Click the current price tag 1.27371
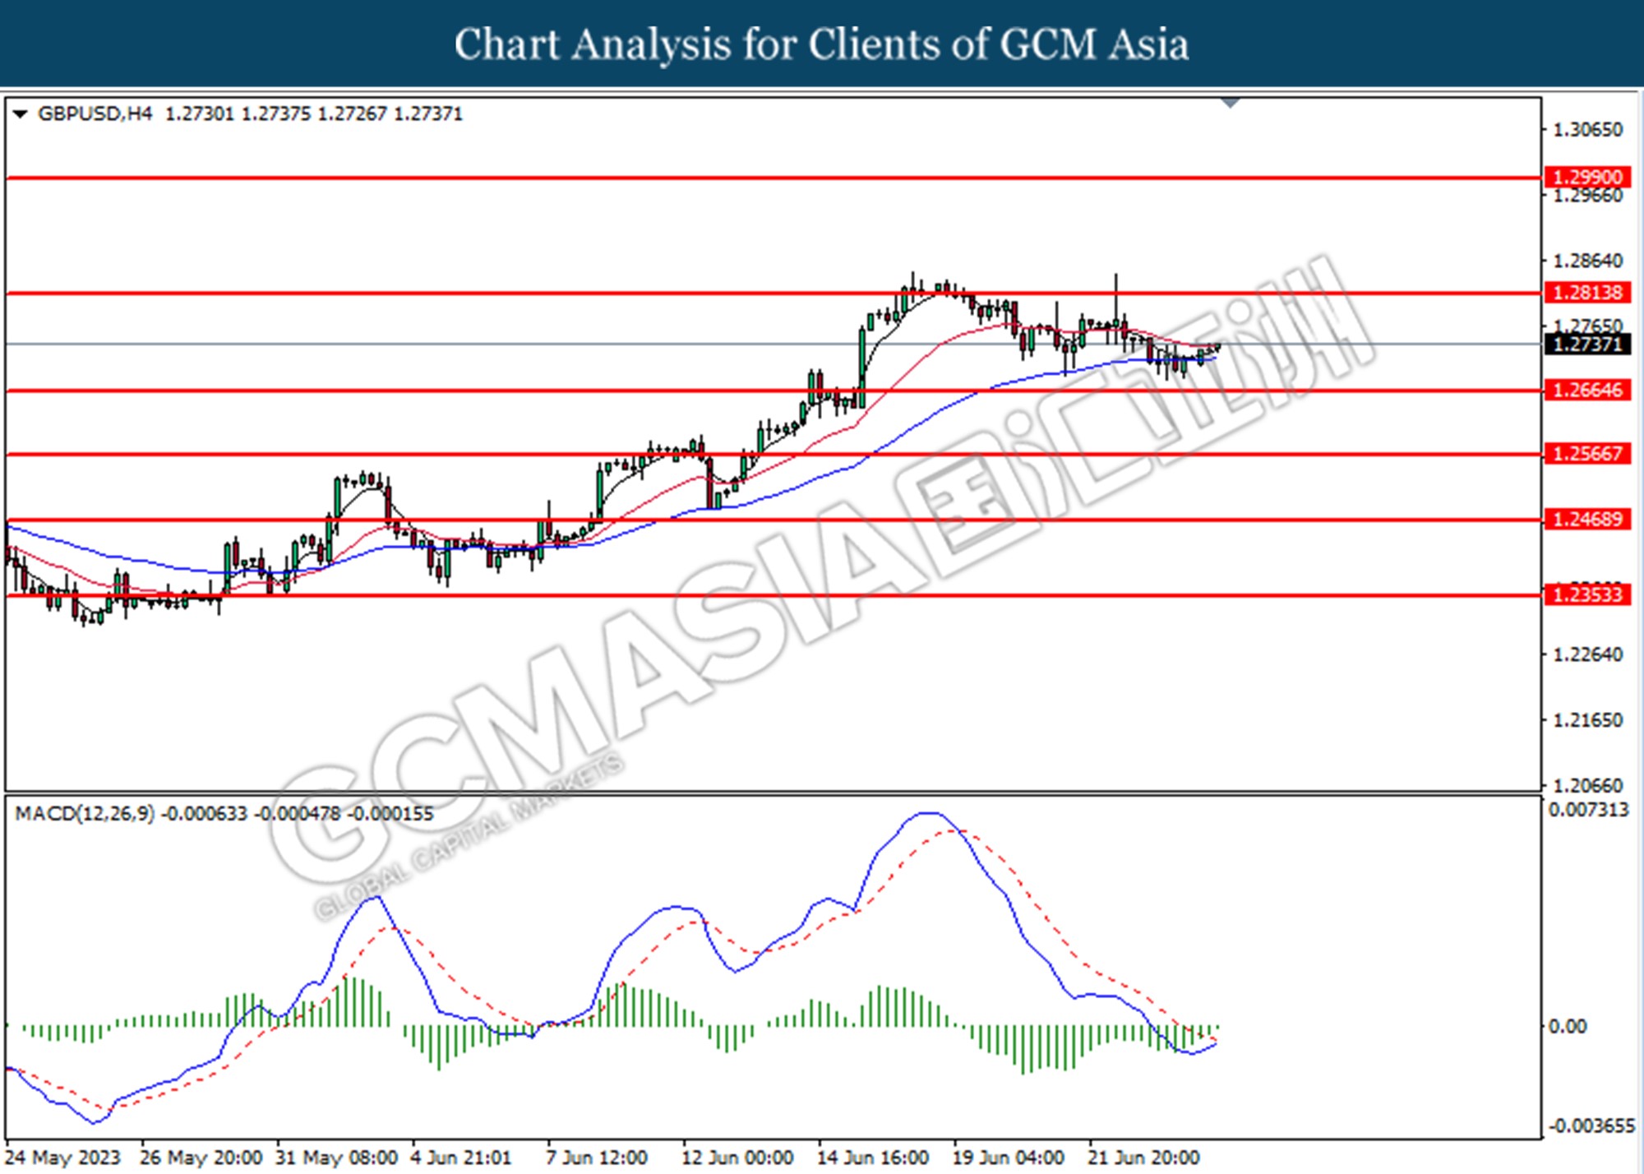1644x1174 pixels. 1588,344
